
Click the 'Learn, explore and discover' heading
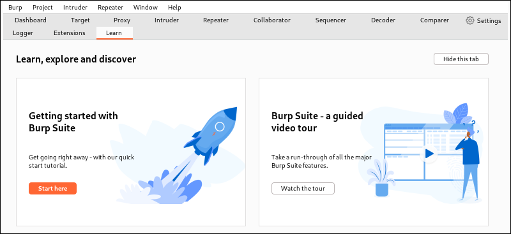76,59
